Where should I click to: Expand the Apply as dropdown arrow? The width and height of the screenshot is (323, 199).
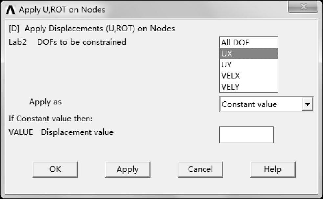(308, 104)
